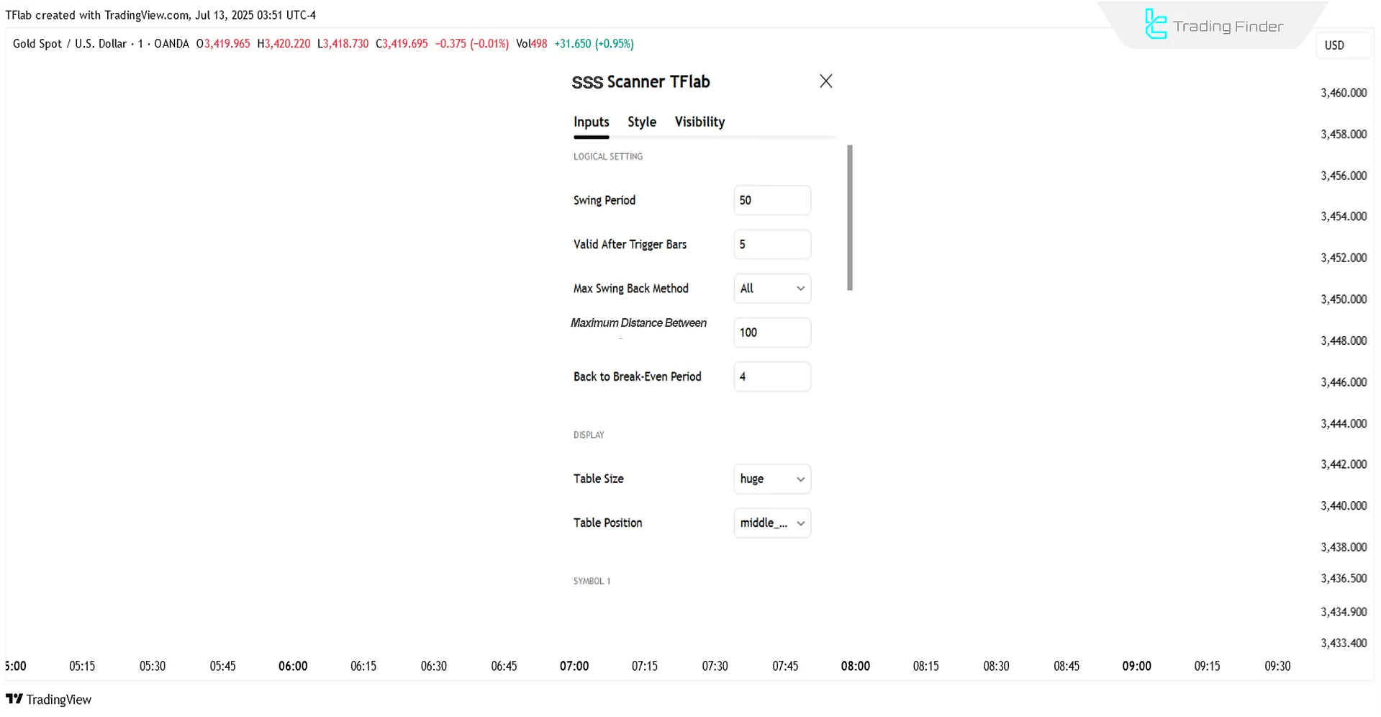Switch to the Visibility tab
Image resolution: width=1381 pixels, height=717 pixels.
click(699, 122)
